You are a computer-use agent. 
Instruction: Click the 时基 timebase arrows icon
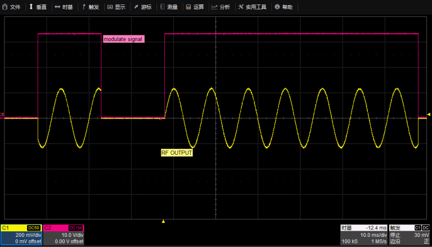57,7
